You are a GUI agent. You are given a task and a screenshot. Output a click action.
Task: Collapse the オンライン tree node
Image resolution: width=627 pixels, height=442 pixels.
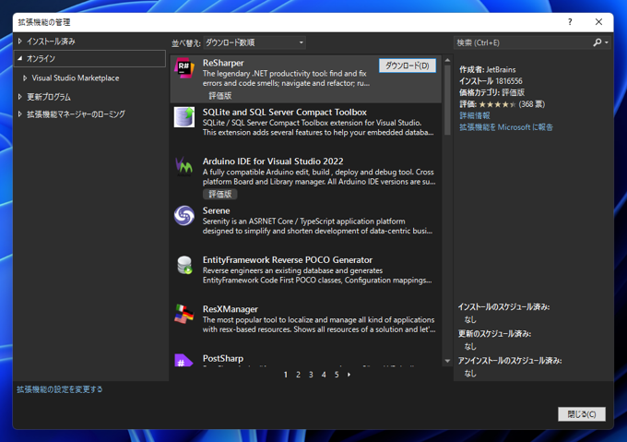click(x=20, y=58)
